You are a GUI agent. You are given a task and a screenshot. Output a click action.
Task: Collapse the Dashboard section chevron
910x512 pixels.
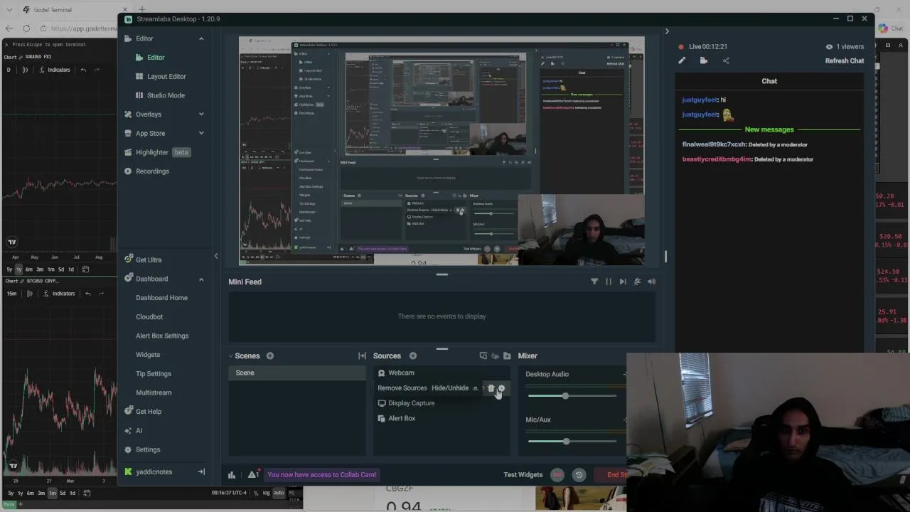tap(201, 279)
